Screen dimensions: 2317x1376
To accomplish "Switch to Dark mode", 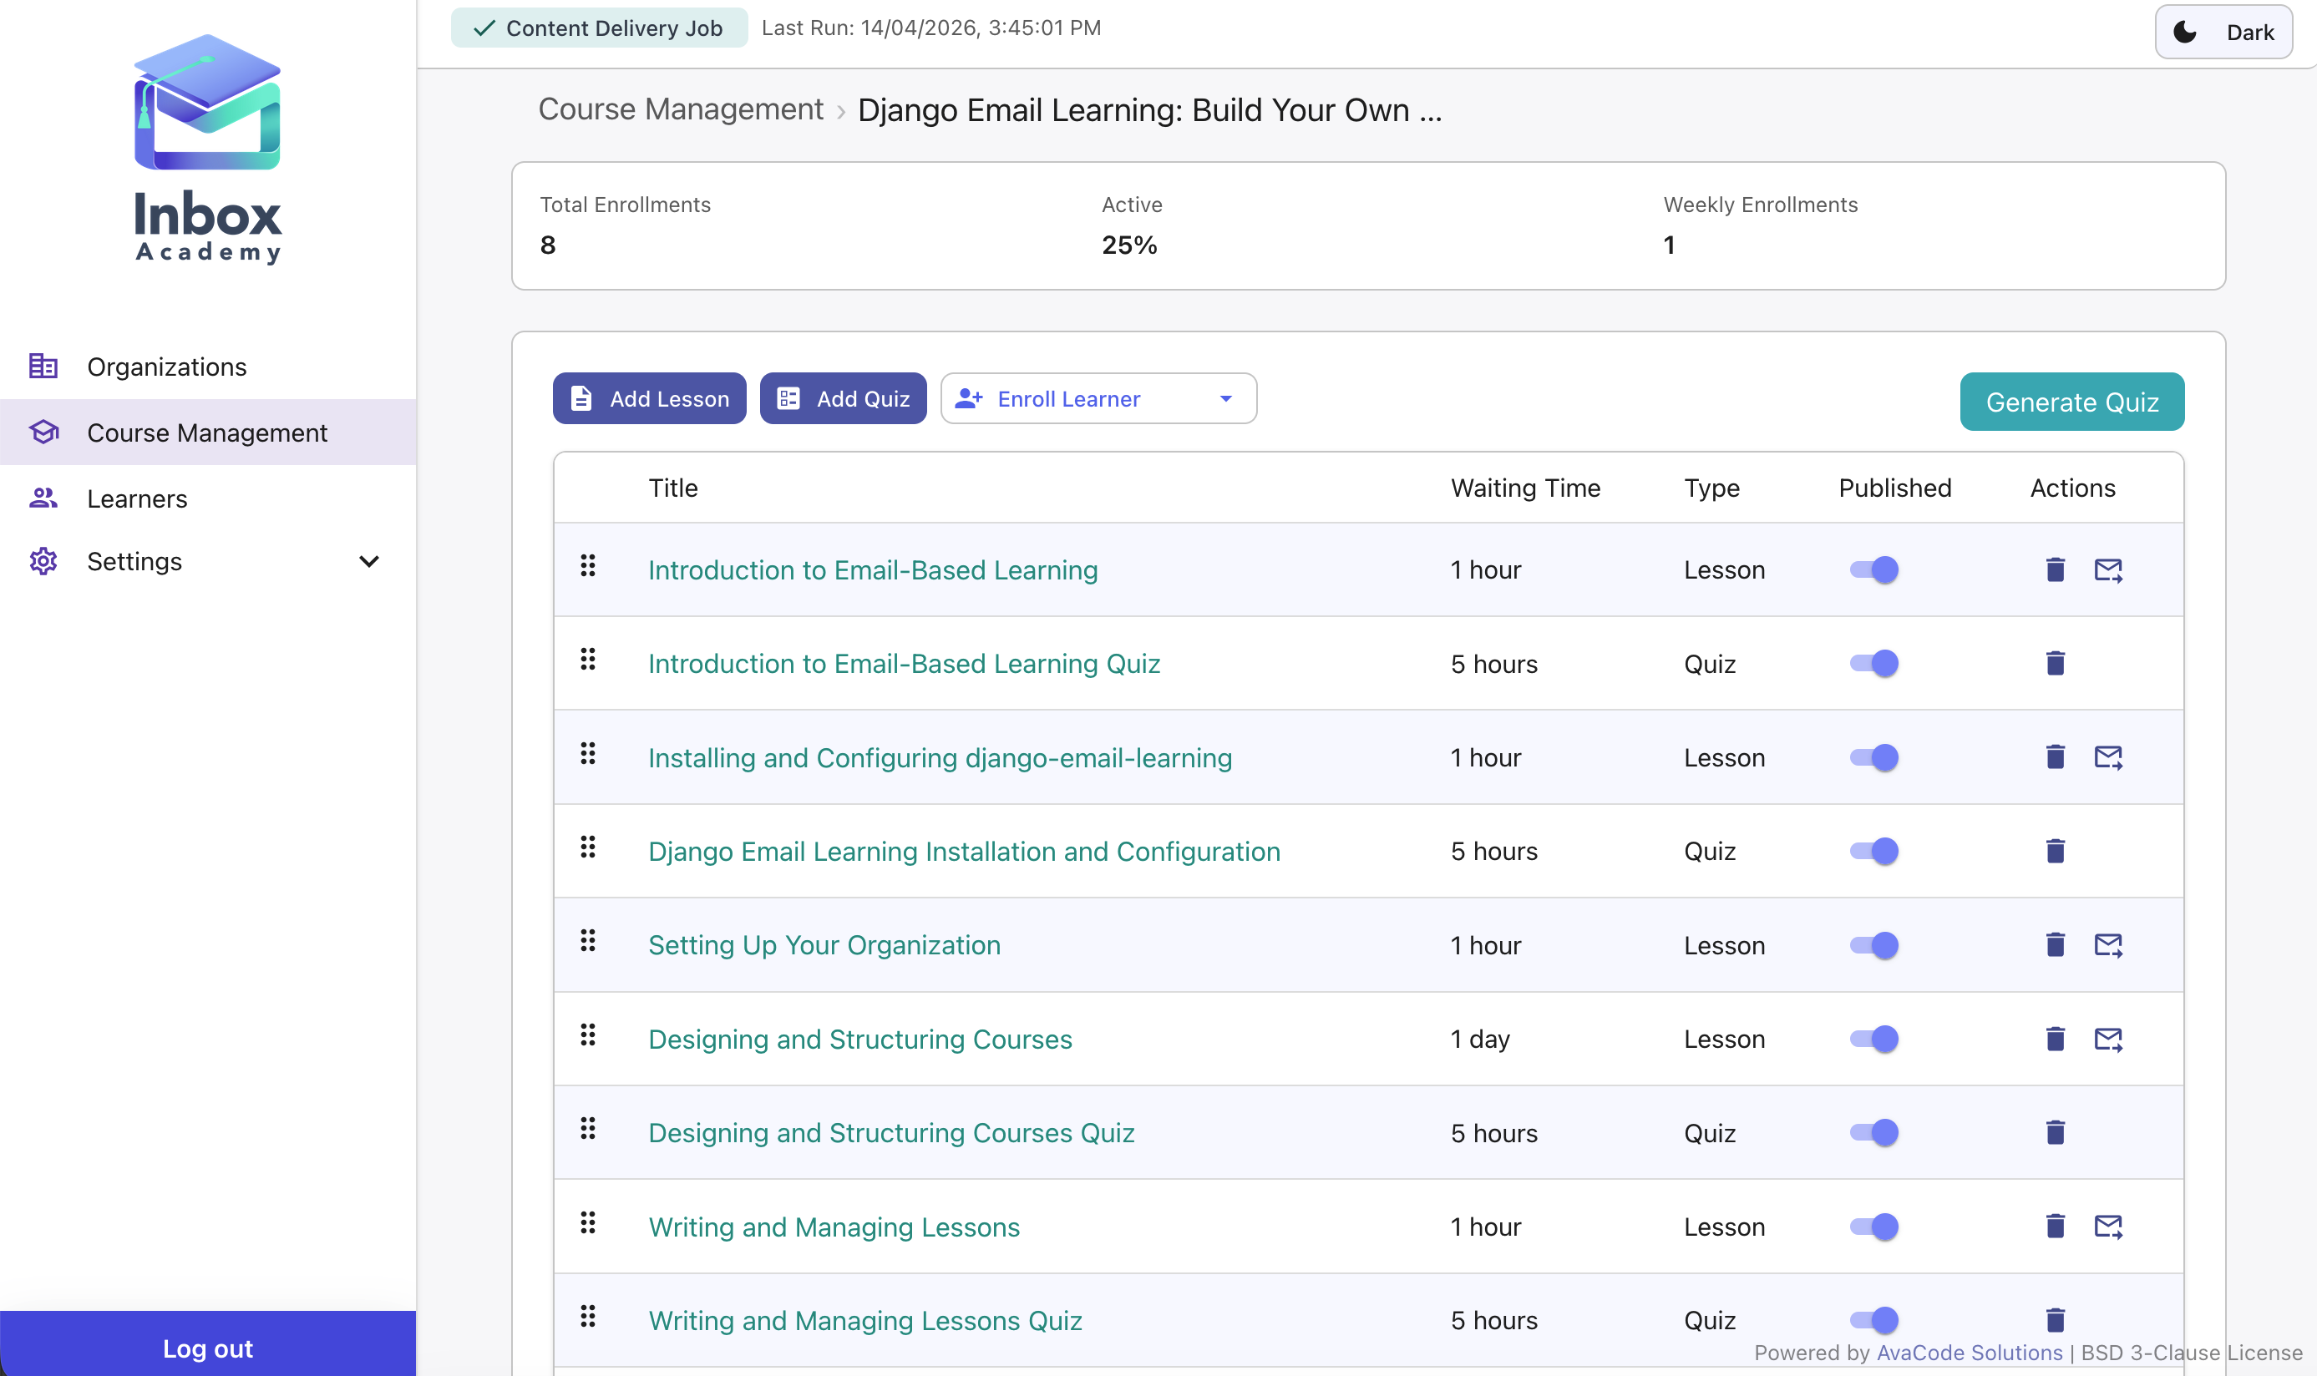I will tap(2223, 31).
